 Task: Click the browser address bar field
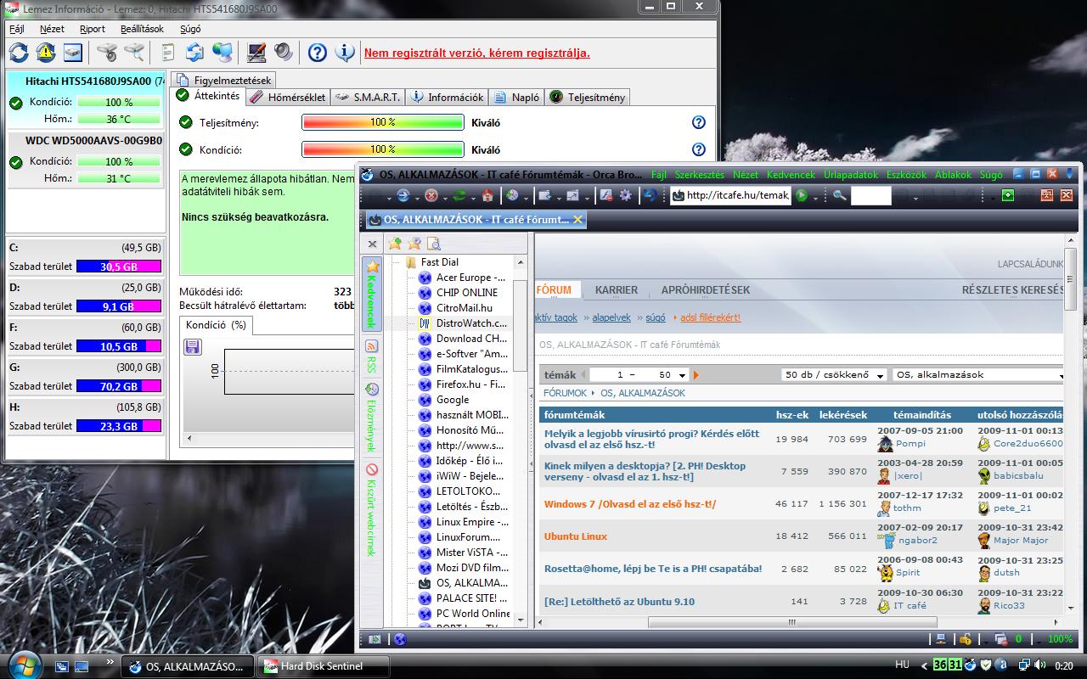(x=729, y=196)
